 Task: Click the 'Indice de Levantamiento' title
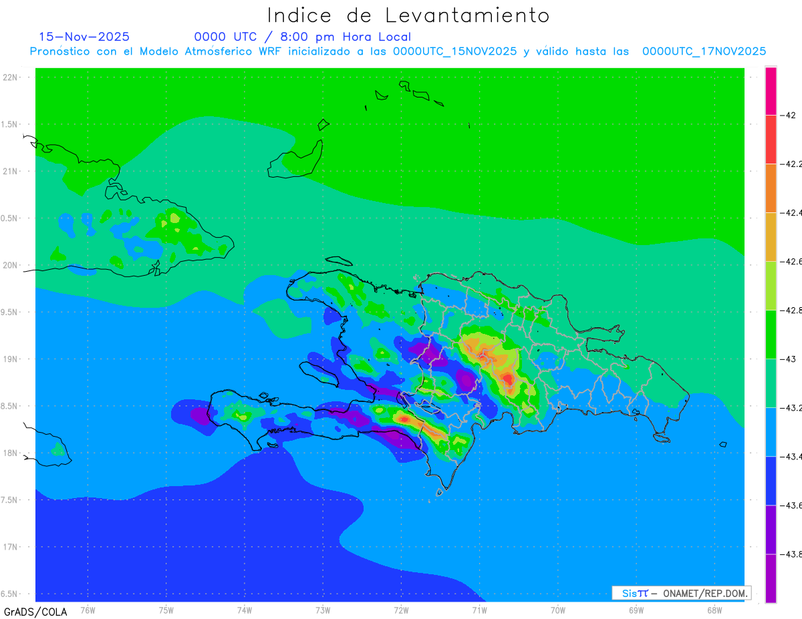pos(408,15)
